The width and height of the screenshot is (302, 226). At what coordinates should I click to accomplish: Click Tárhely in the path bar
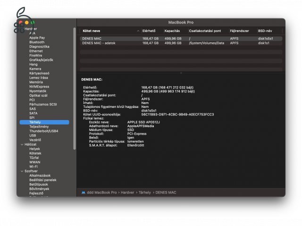145,193
